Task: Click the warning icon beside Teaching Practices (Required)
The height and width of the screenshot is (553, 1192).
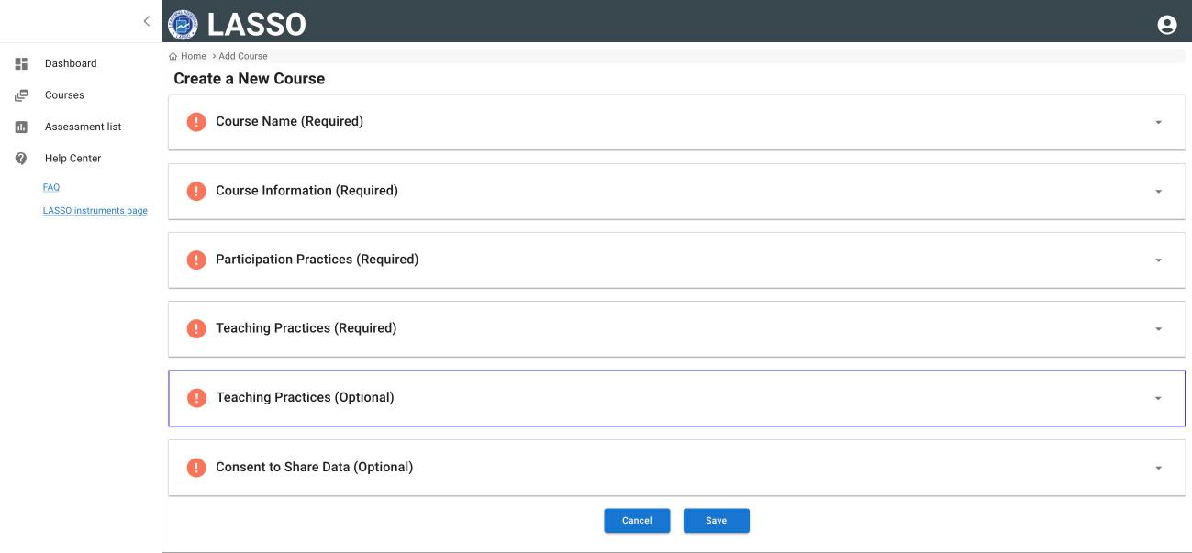Action: point(196,328)
